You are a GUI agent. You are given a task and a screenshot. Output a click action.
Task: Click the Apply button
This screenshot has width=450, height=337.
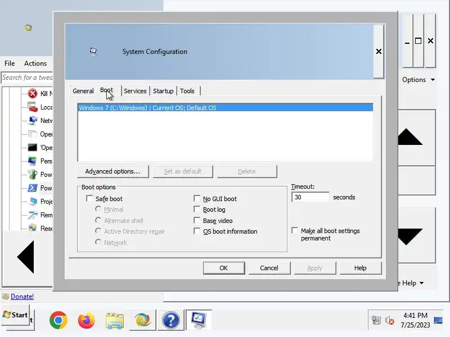point(315,268)
